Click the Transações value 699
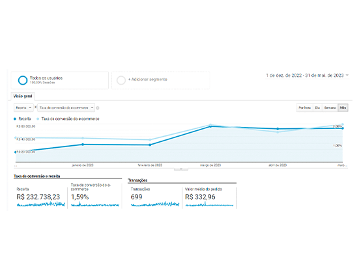Screen dimensions: 359x280 [x=136, y=197]
